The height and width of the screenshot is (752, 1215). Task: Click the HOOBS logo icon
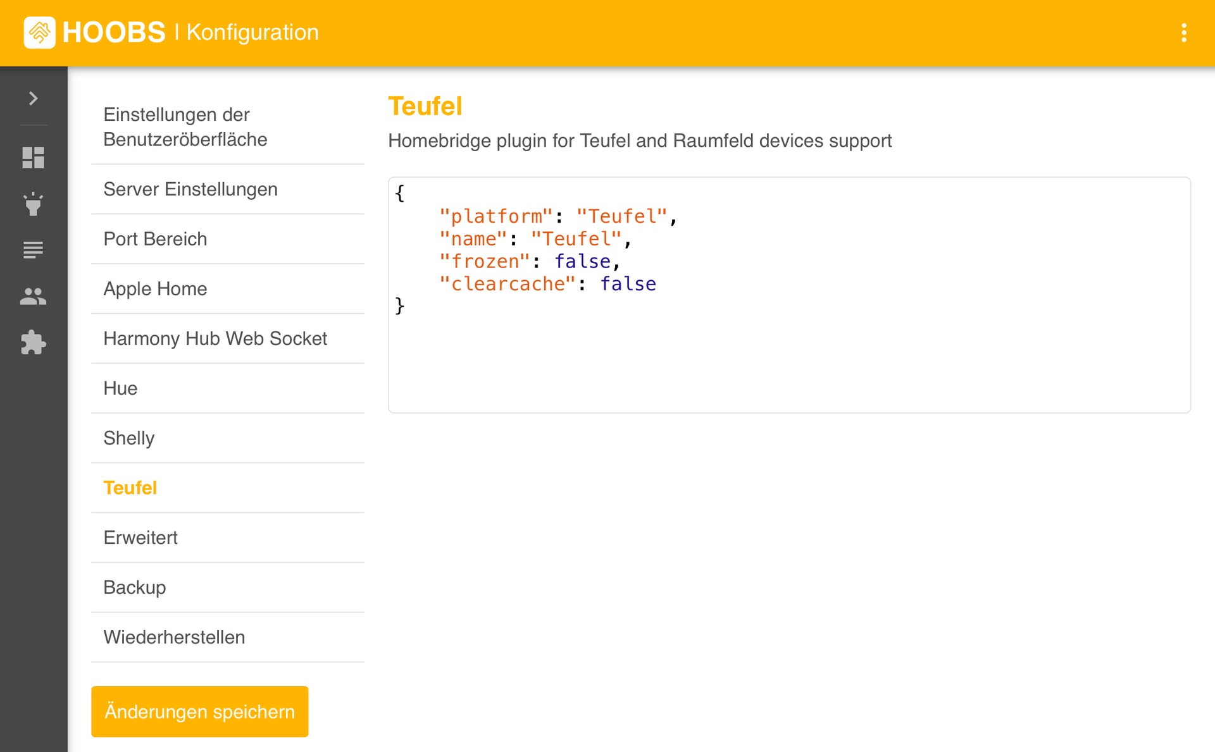tap(39, 32)
